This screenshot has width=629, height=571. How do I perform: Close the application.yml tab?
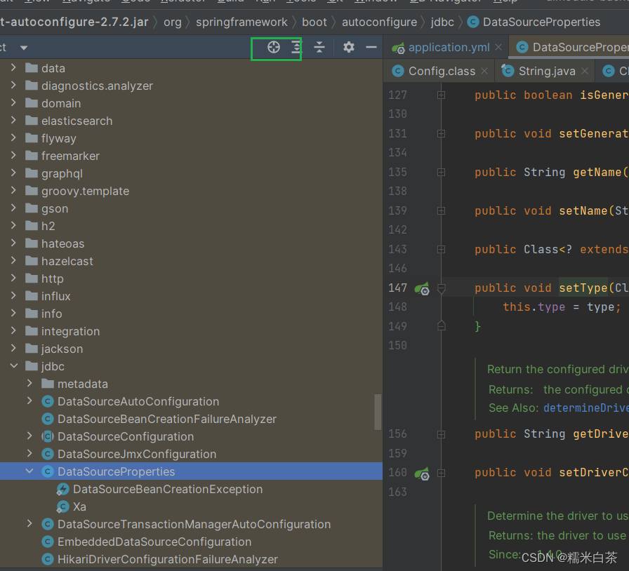498,47
